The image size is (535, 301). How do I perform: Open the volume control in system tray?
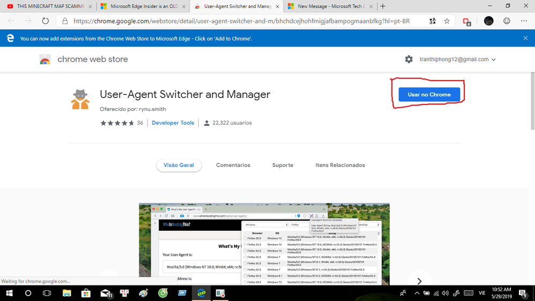[445, 293]
